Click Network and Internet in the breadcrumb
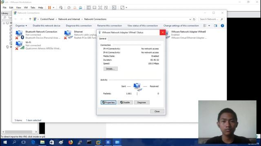The width and height of the screenshot is (261, 146). click(69, 19)
